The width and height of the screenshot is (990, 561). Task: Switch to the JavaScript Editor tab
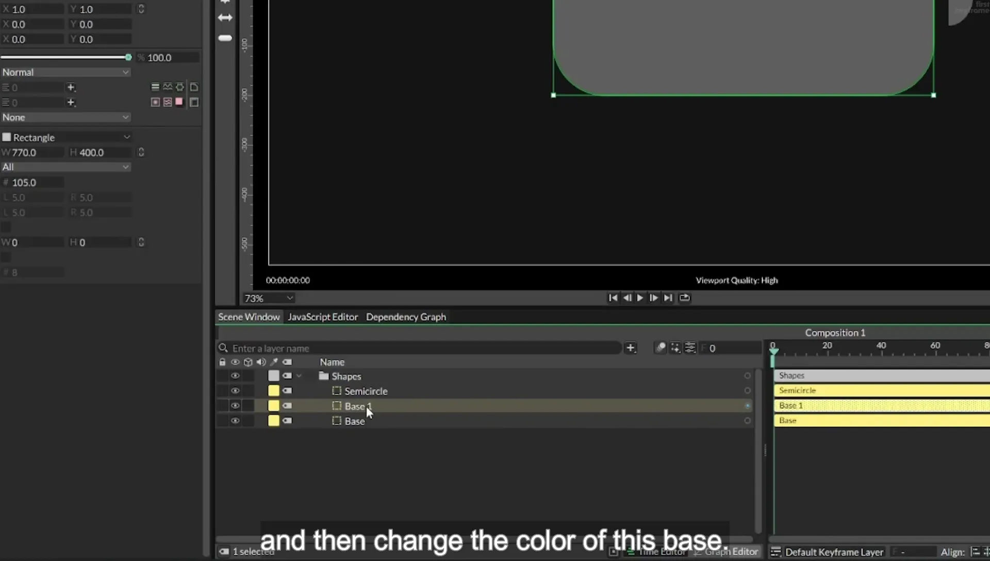pyautogui.click(x=323, y=317)
